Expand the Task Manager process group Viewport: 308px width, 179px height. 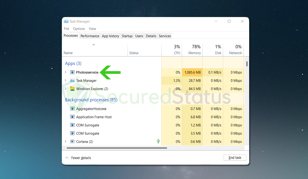[66, 80]
